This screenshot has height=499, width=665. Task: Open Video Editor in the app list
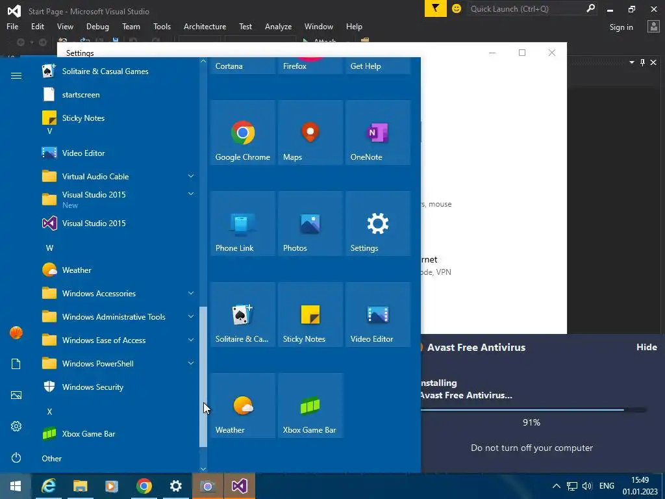[x=118, y=153]
